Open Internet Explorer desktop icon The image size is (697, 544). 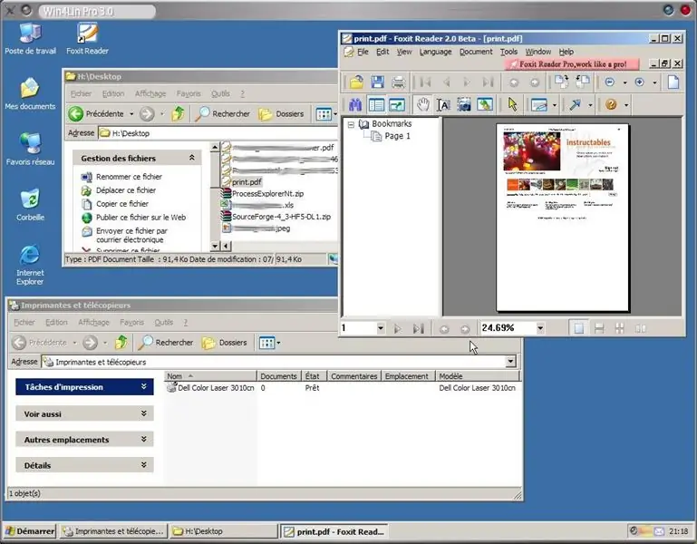click(x=30, y=264)
